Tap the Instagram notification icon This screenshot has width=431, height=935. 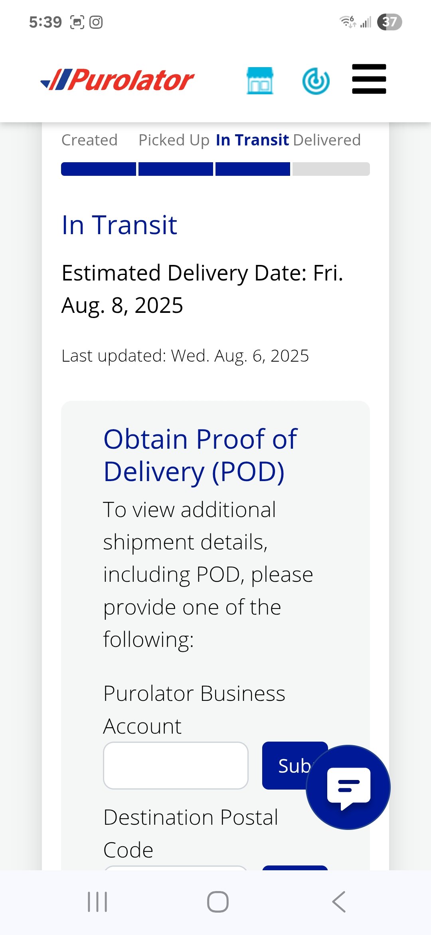(x=96, y=22)
